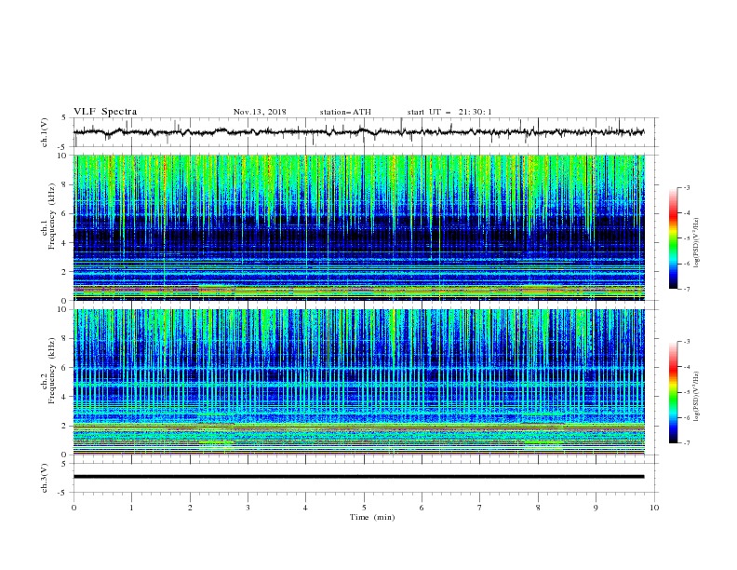Click the ch.1 spectrogram panel
The width and height of the screenshot is (737, 570).
pyautogui.click(x=359, y=227)
